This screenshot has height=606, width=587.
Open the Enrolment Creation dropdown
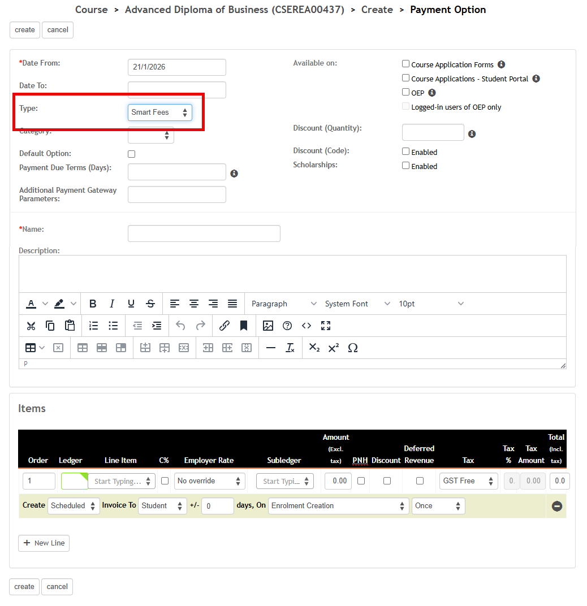click(338, 506)
